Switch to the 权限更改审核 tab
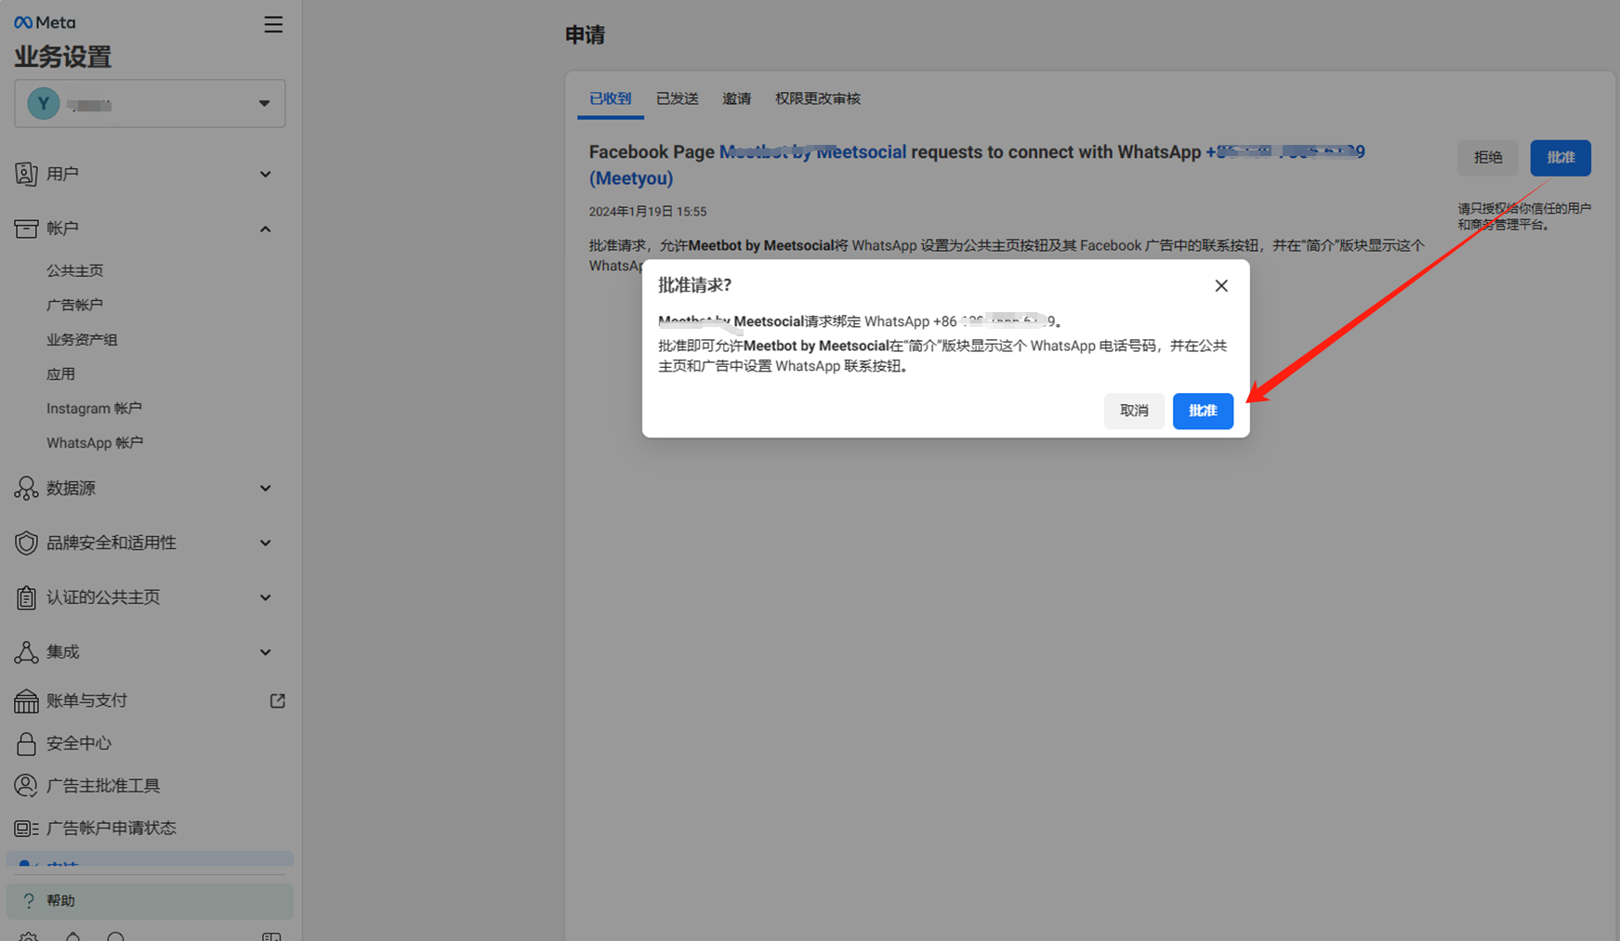This screenshot has width=1620, height=941. click(x=818, y=98)
